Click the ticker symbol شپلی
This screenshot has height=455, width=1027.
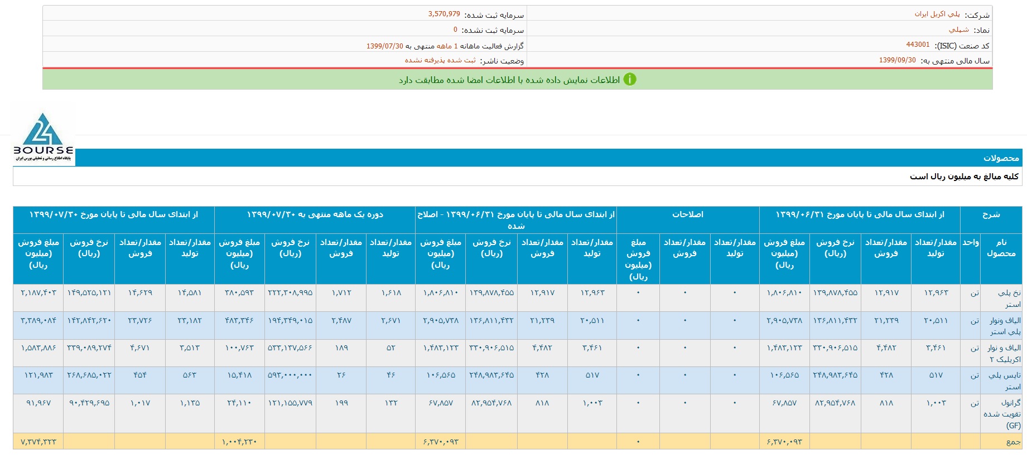959,30
